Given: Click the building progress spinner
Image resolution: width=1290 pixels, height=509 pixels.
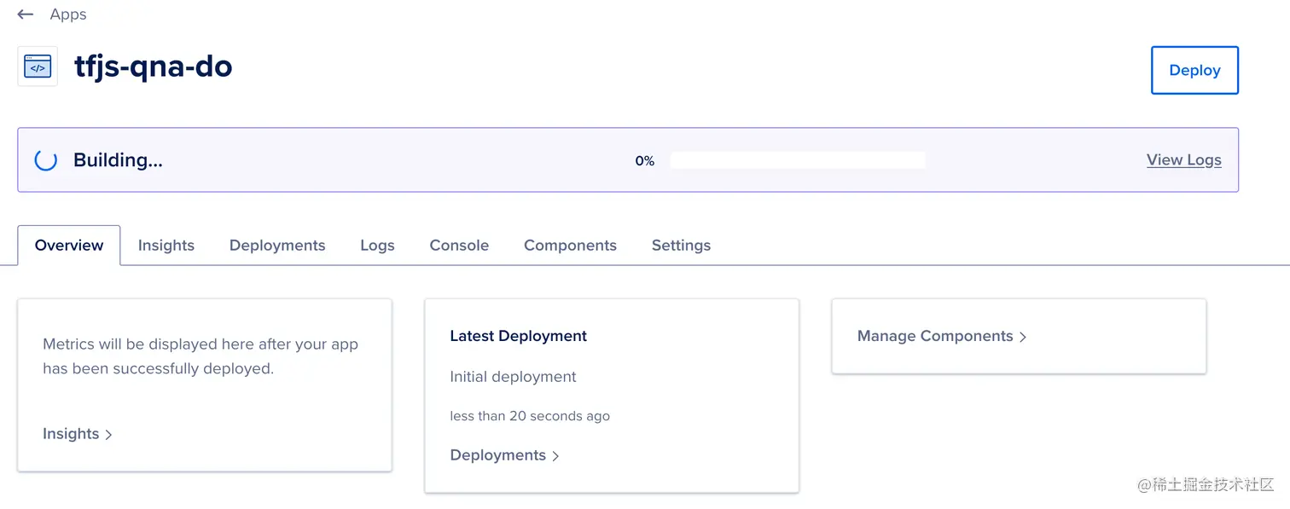Looking at the screenshot, I should [44, 159].
